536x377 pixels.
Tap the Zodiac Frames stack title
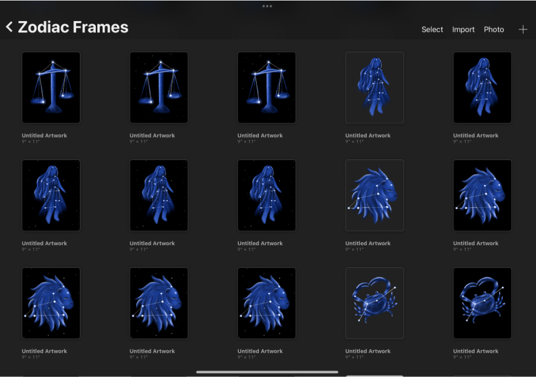pyautogui.click(x=73, y=27)
